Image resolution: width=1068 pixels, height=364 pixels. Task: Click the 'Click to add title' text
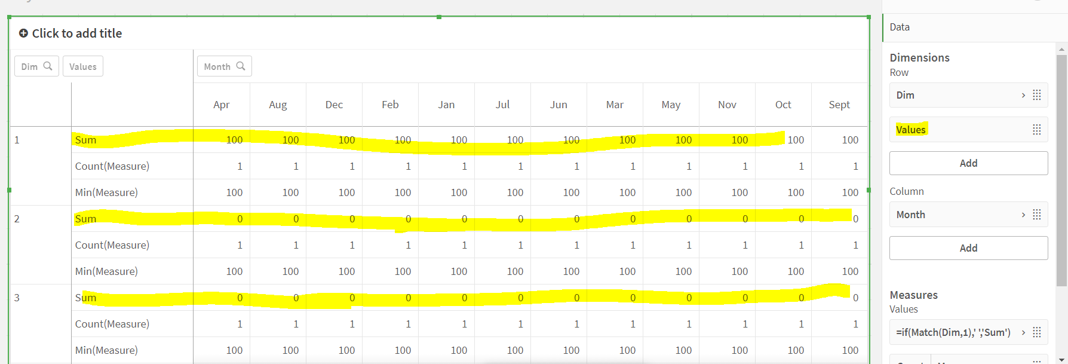tap(77, 33)
